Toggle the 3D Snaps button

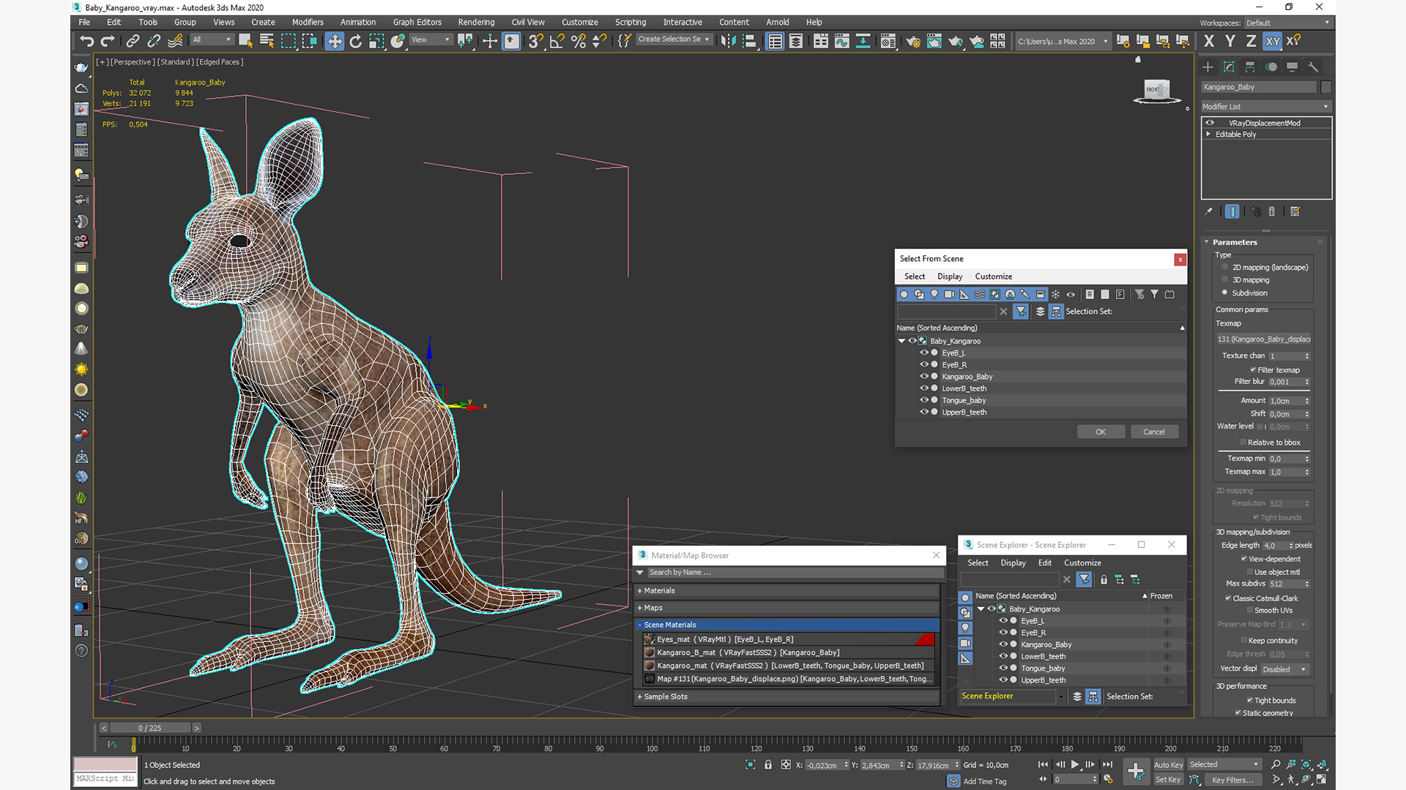pyautogui.click(x=536, y=41)
